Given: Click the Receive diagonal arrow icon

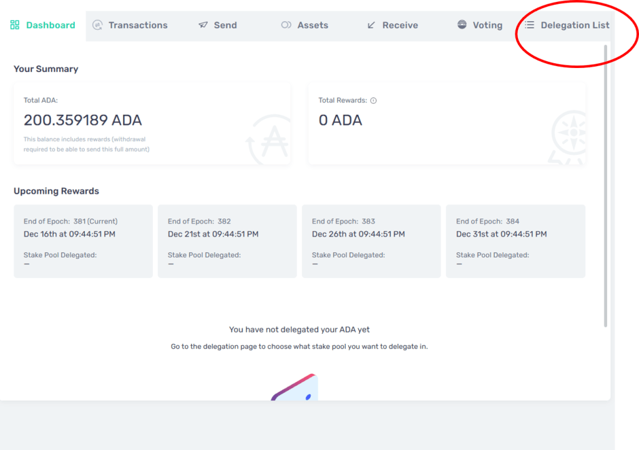Looking at the screenshot, I should click(x=371, y=26).
